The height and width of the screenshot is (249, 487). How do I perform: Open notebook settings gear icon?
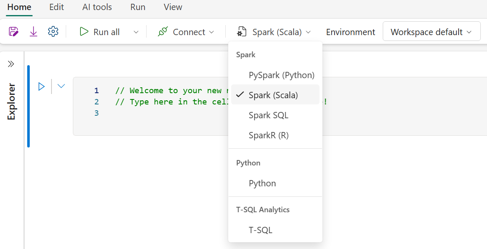[53, 32]
